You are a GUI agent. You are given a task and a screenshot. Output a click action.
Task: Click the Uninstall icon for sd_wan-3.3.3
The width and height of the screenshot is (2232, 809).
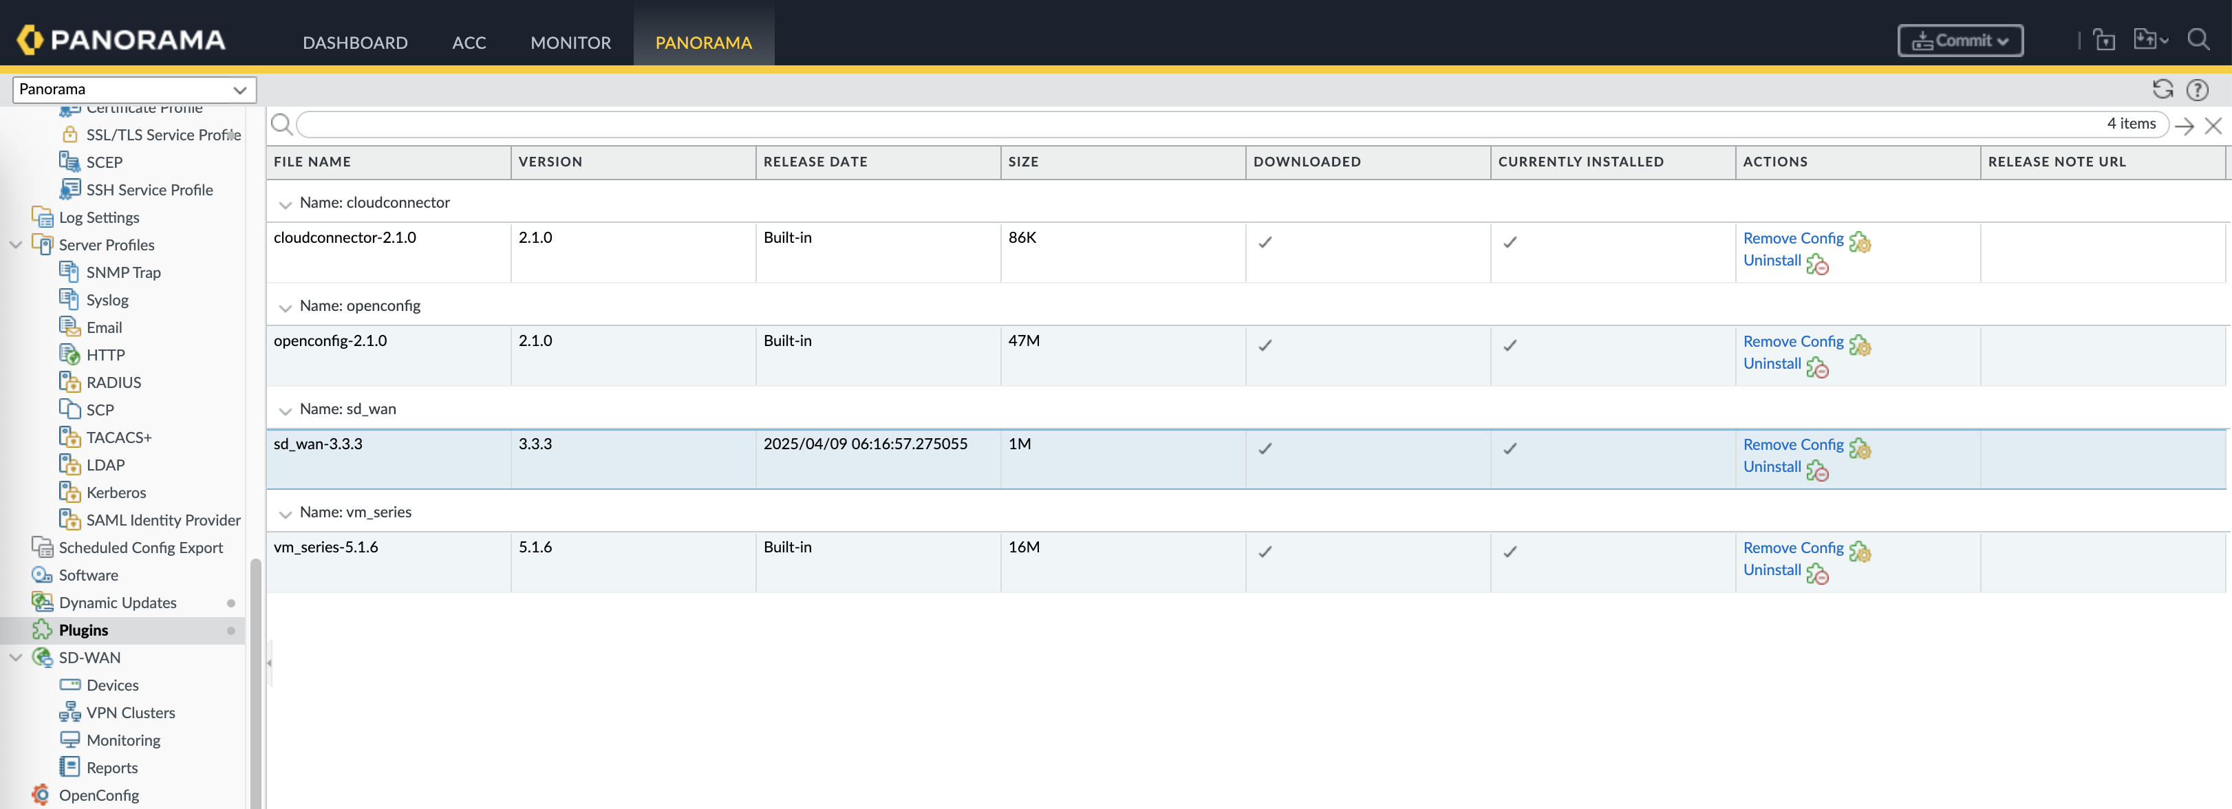tap(1818, 471)
